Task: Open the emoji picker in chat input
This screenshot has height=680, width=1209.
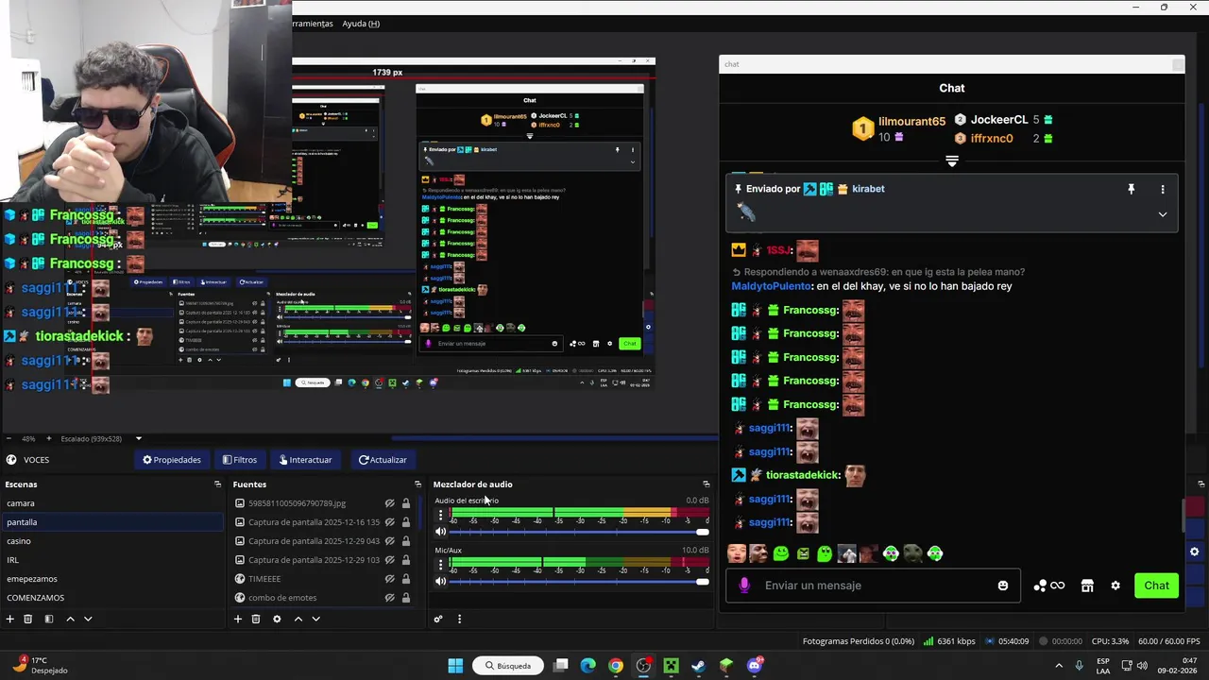Action: click(1003, 586)
